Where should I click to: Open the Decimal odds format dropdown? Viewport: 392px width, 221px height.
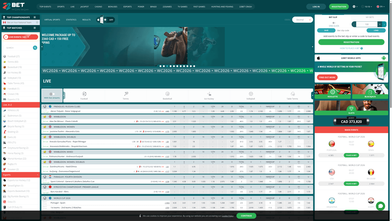pyautogui.click(x=302, y=20)
